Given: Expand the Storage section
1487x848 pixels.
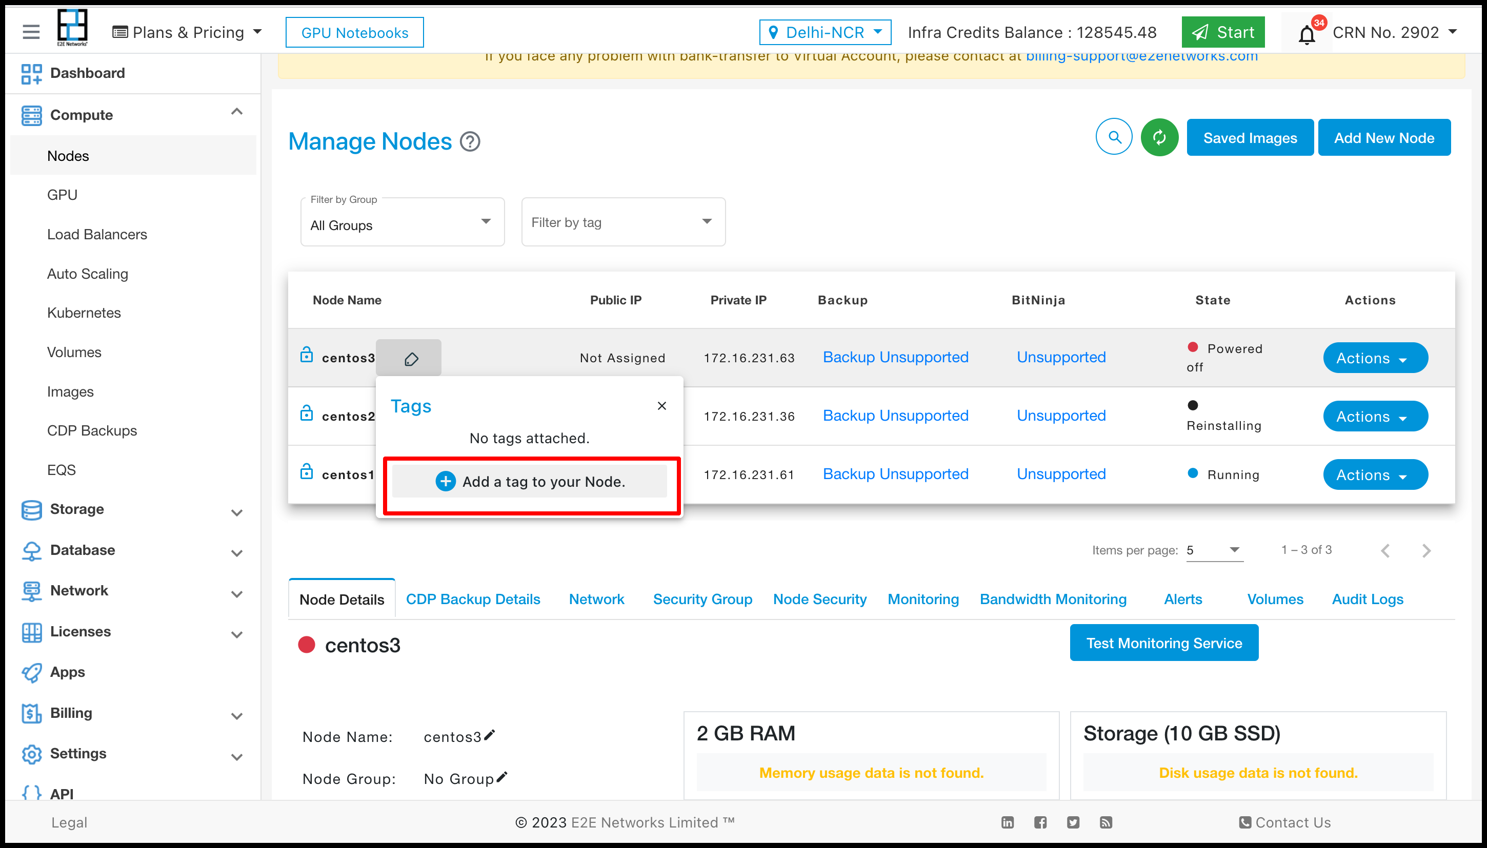Looking at the screenshot, I should coord(236,513).
